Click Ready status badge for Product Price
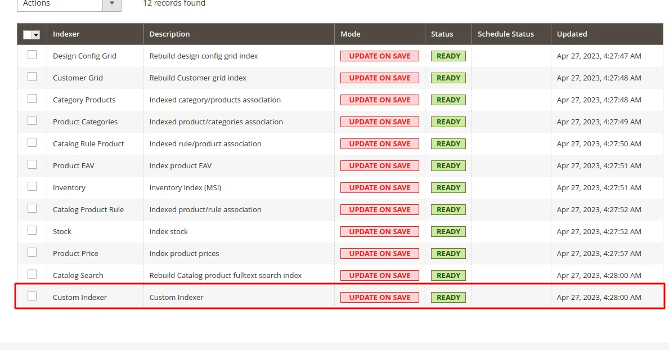Screen dimensions: 669x350 (x=448, y=254)
